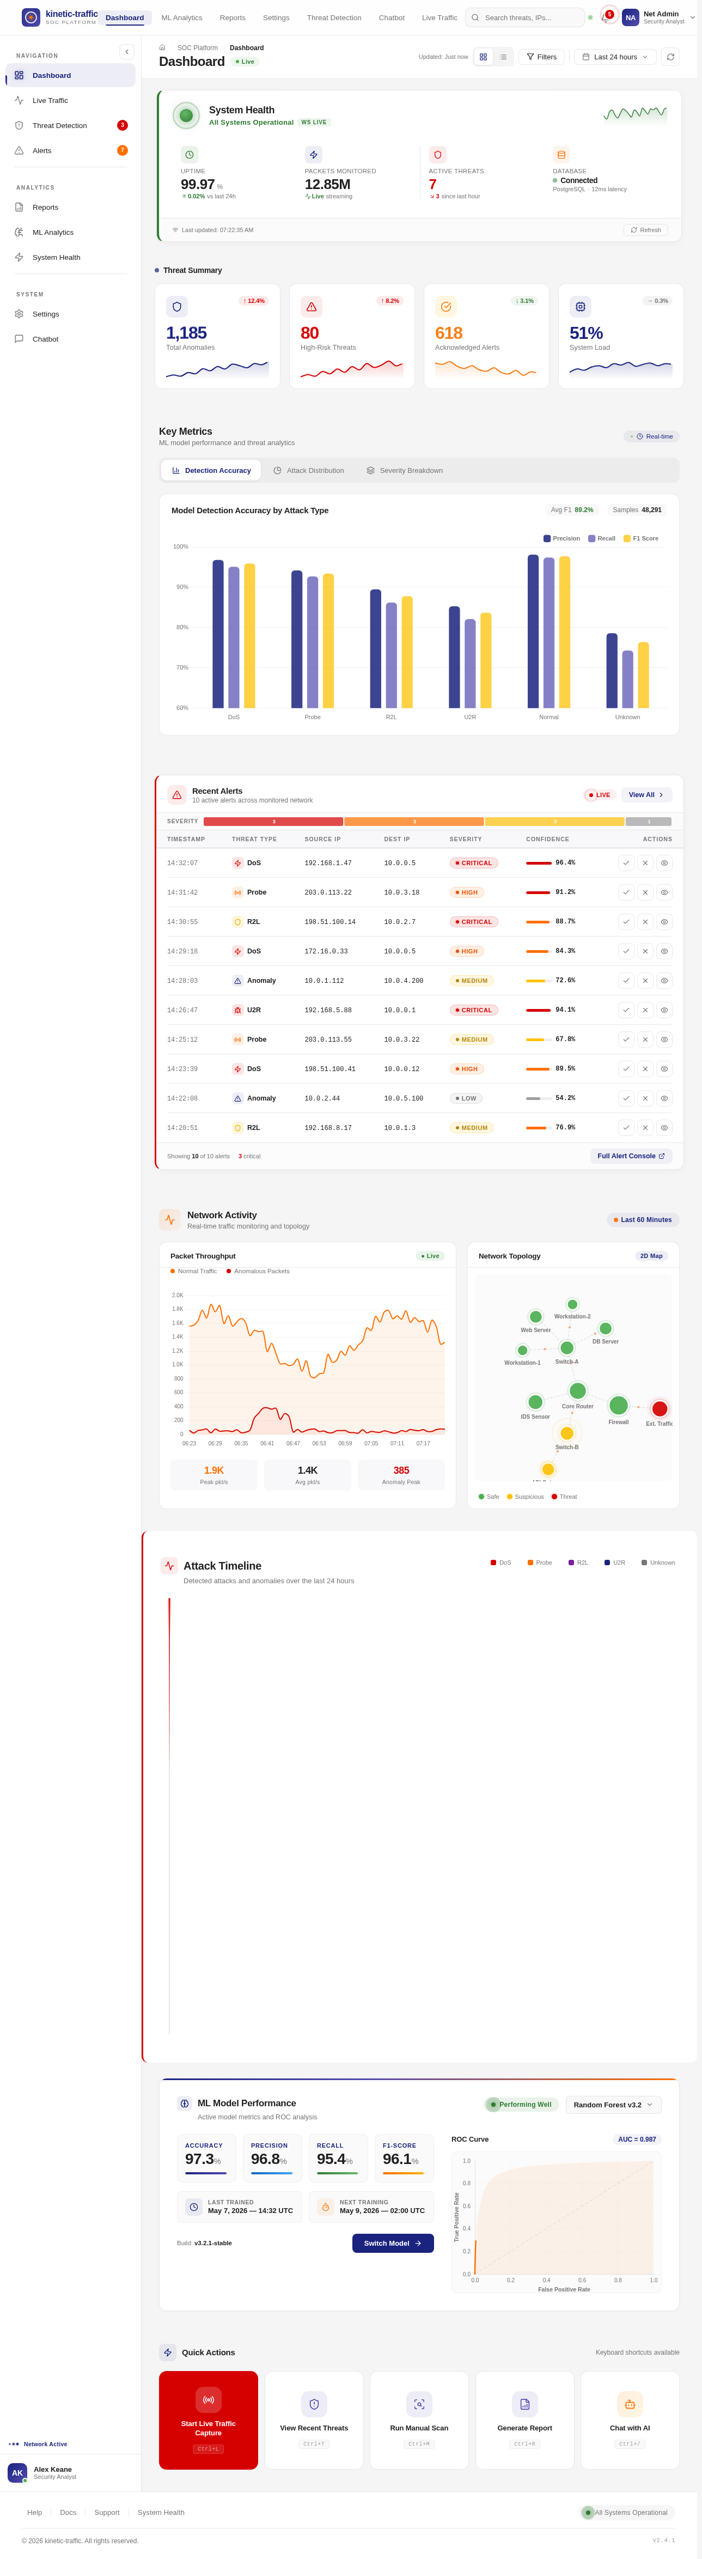Expand View All recent alerts
Image resolution: width=702 pixels, height=2559 pixels.
tap(646, 795)
